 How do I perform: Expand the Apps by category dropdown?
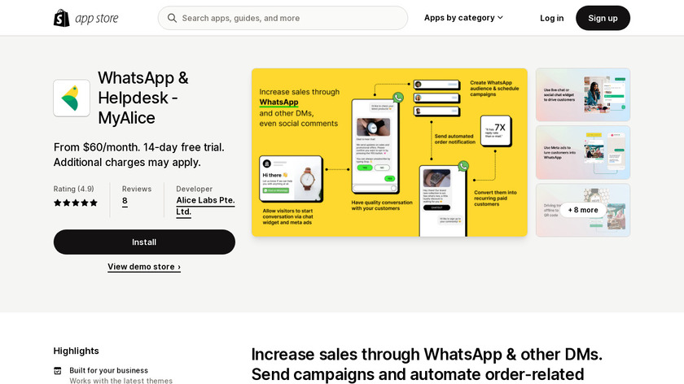[x=463, y=18]
